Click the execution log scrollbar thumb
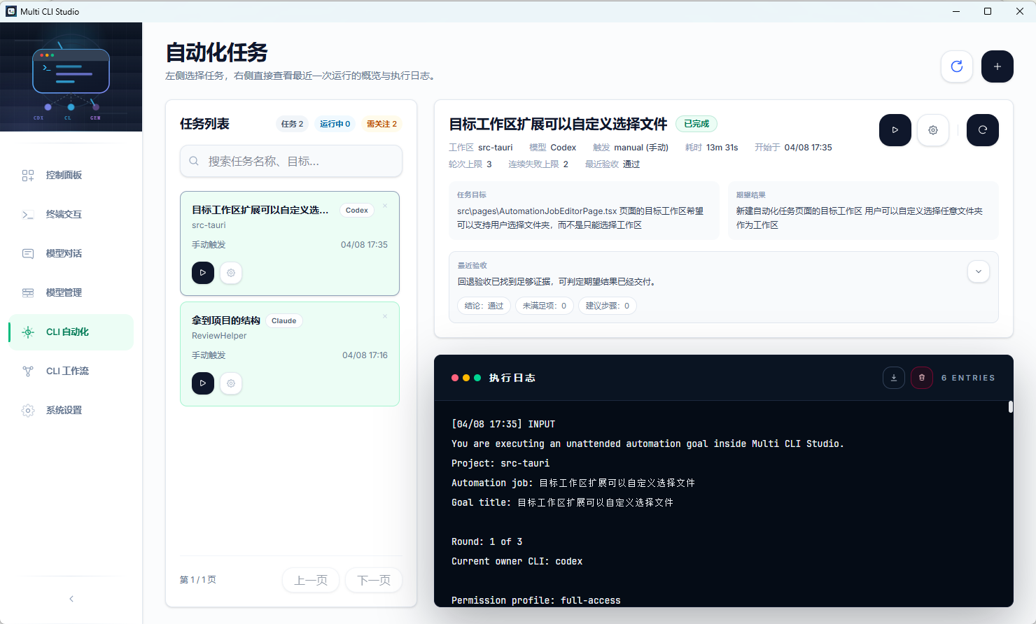Viewport: 1036px width, 624px height. coord(1011,406)
